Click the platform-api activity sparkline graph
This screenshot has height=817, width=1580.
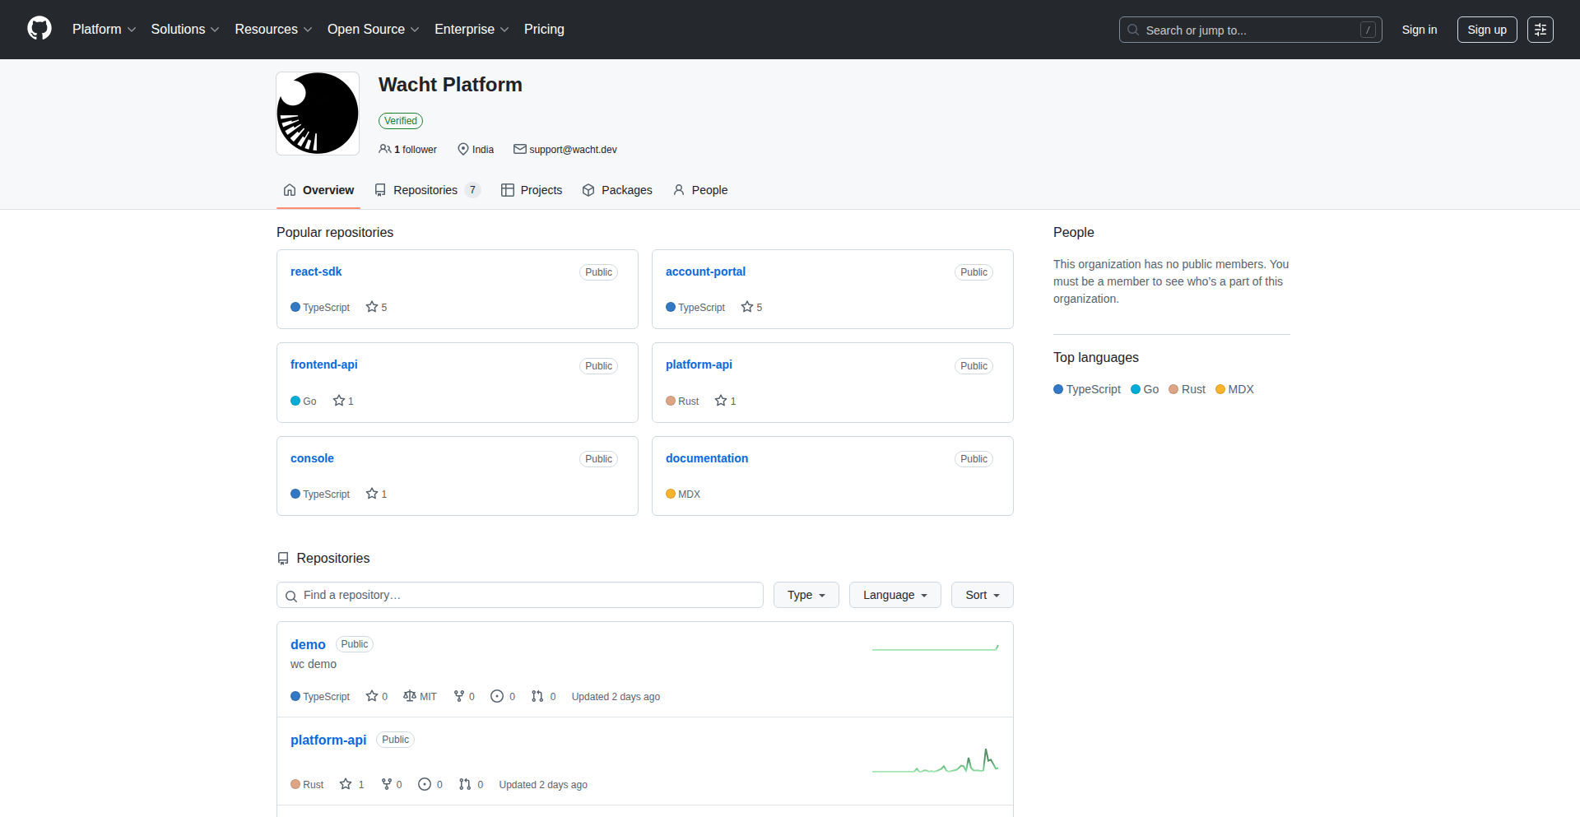[x=936, y=761]
